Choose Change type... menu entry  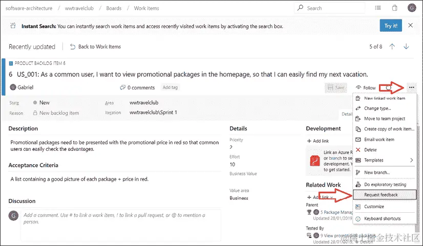377,108
